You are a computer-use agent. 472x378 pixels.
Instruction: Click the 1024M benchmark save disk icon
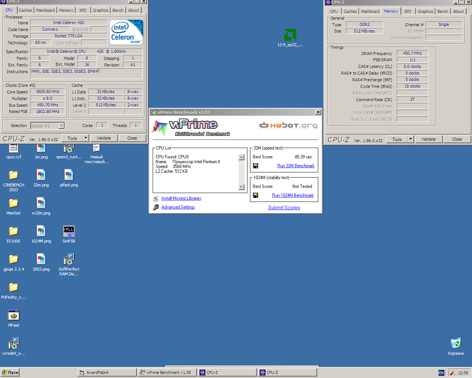pyautogui.click(x=256, y=195)
